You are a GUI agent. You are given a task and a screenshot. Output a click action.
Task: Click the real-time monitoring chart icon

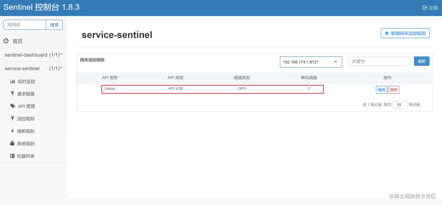coord(13,81)
